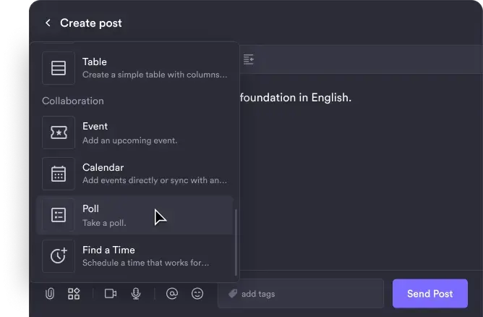Click the Event entry 'Add an upcoming event'
This screenshot has height=317, width=483.
pyautogui.click(x=129, y=140)
